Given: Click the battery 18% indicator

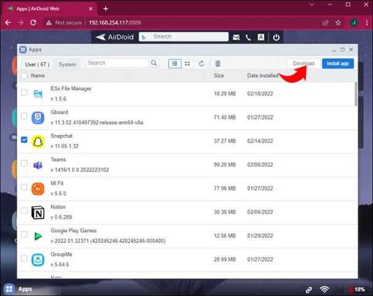Looking at the screenshot, I should (357, 289).
